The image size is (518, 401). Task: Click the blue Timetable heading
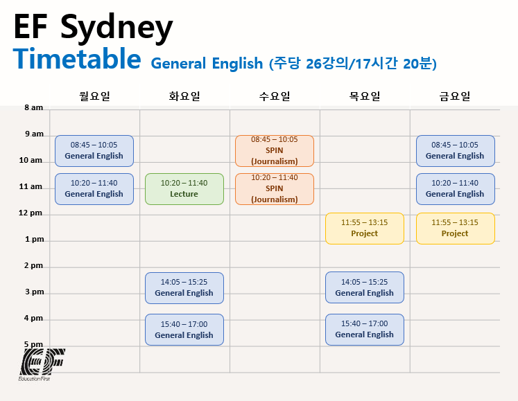pos(77,59)
